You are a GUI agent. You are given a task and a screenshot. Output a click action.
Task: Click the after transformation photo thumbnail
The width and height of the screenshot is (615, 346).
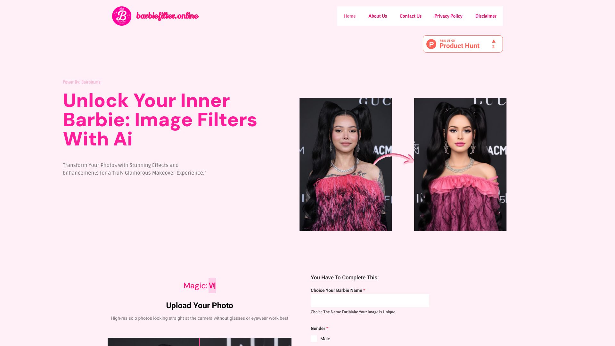(460, 164)
